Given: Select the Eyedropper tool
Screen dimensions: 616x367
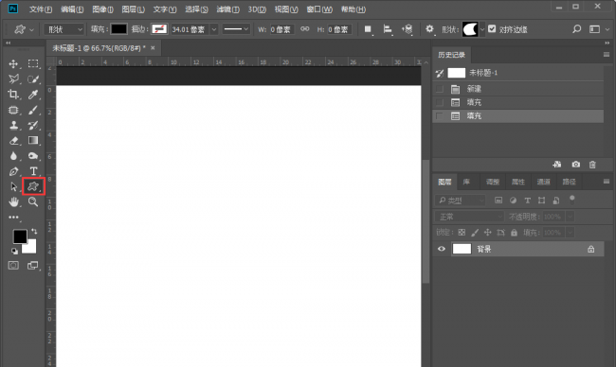Looking at the screenshot, I should click(x=33, y=95).
